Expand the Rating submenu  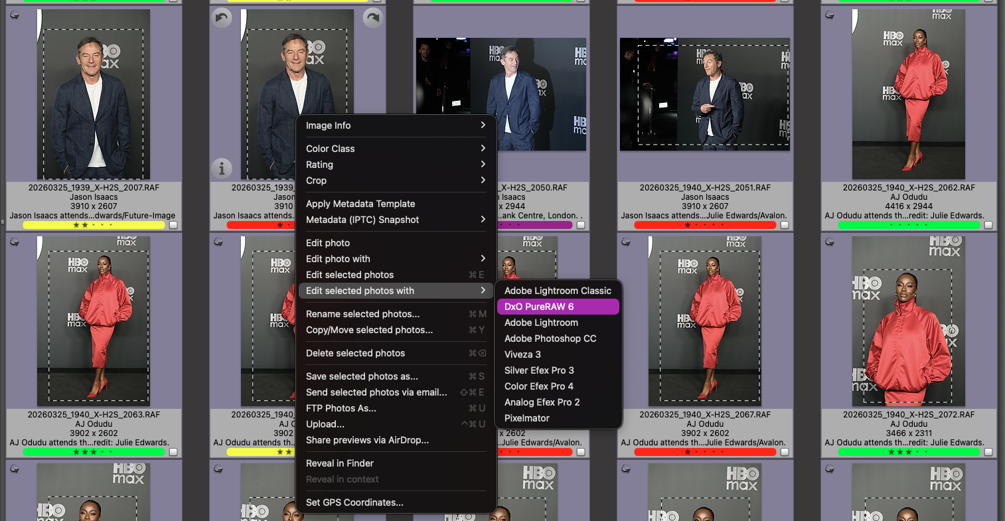[x=396, y=165]
